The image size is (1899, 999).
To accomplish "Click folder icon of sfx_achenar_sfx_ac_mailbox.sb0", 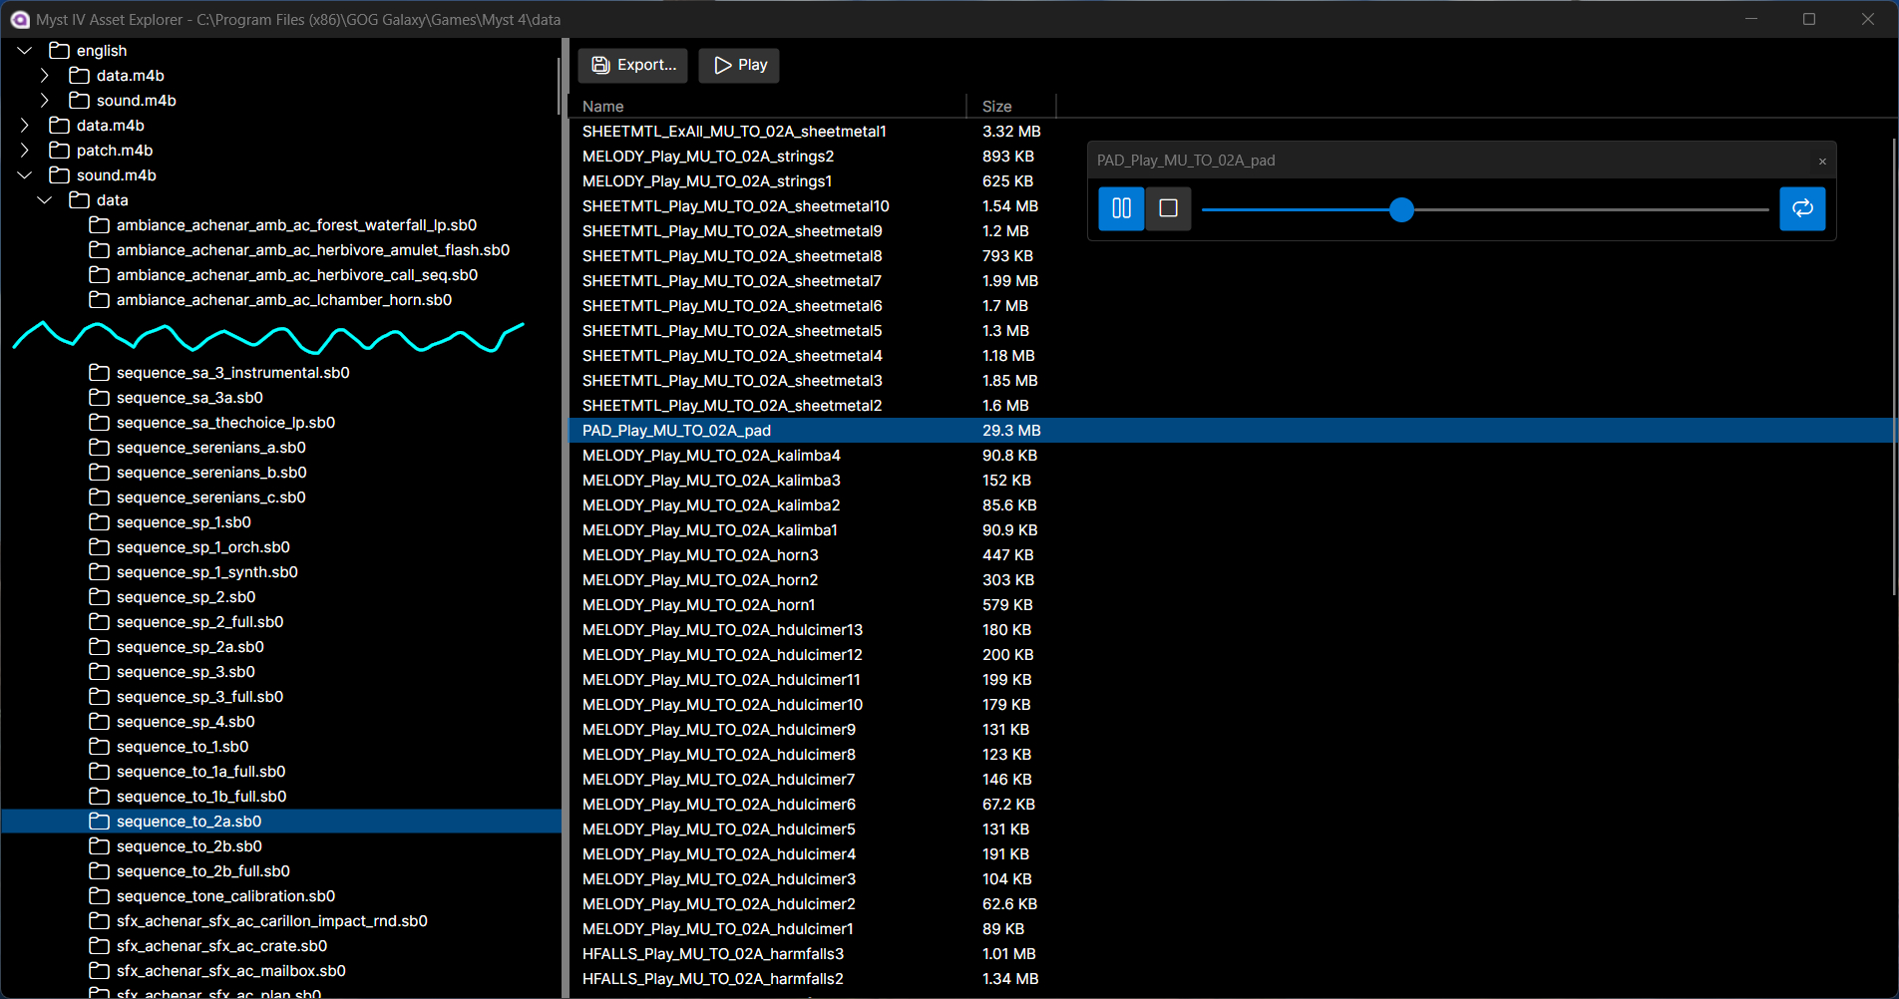I will tap(99, 970).
